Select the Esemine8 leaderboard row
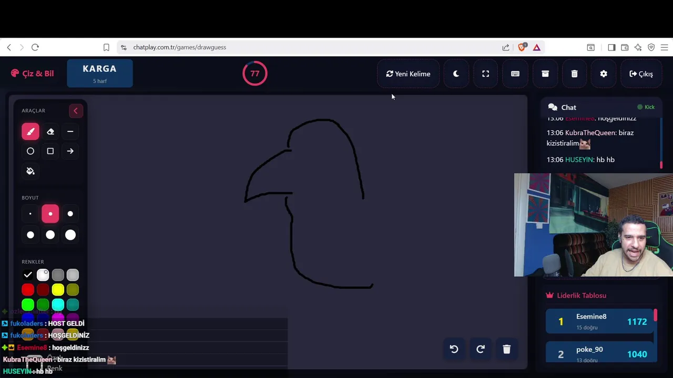 point(599,321)
